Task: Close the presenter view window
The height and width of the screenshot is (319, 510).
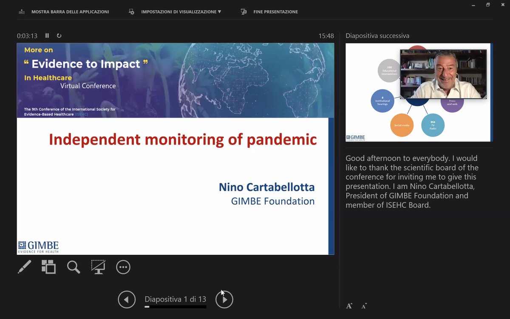Action: [502, 5]
